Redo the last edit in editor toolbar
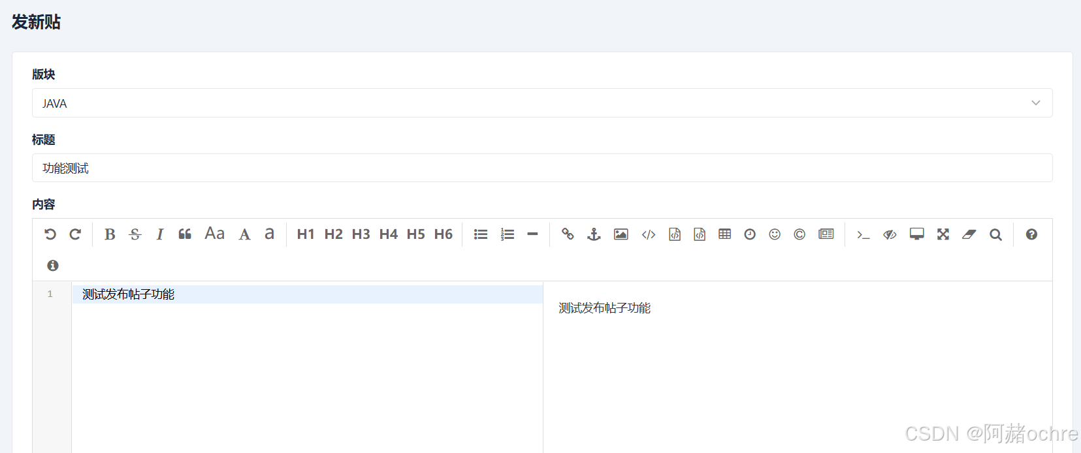 click(75, 234)
